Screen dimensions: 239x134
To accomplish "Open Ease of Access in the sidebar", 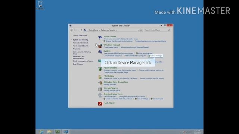I will (78, 64).
